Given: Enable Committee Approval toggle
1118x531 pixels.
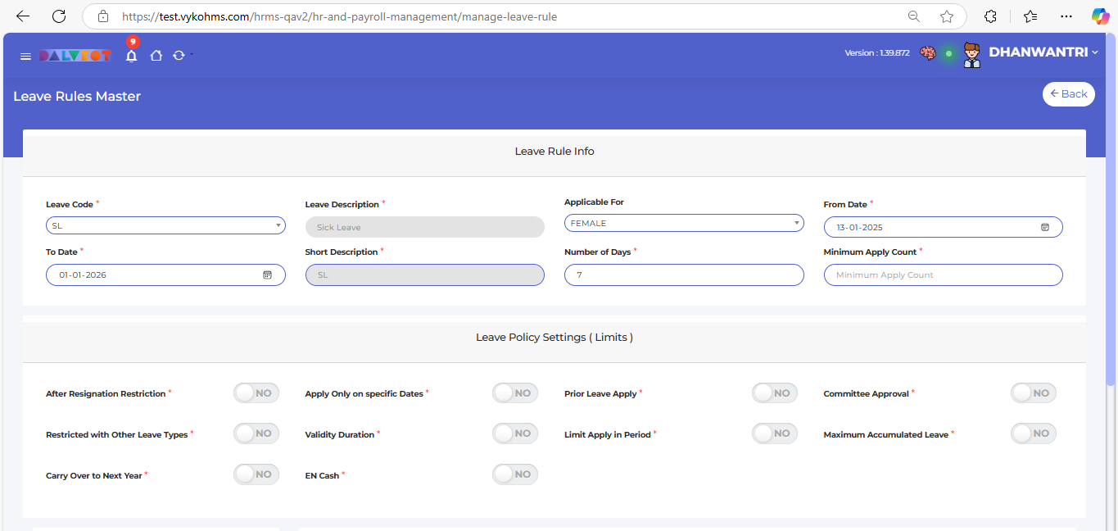Looking at the screenshot, I should pos(1033,393).
